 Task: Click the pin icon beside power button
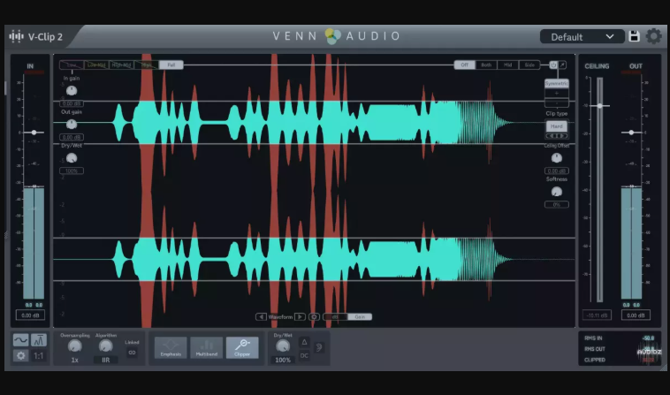(x=563, y=65)
